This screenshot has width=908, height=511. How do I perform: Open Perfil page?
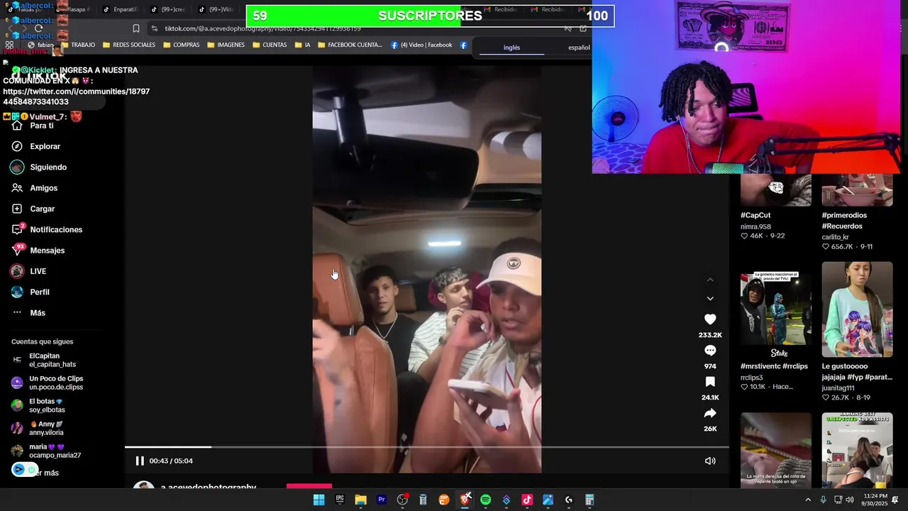pos(31,292)
